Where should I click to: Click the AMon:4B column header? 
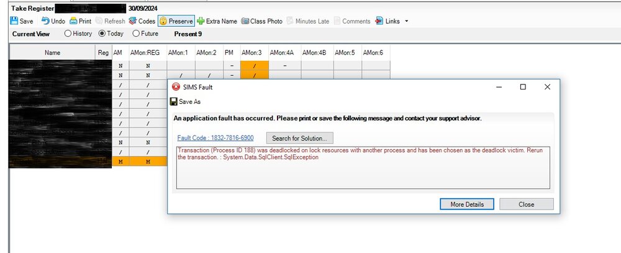[317, 52]
